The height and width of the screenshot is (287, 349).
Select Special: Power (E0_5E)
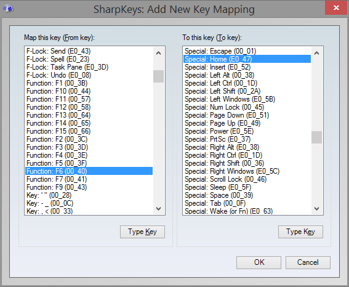click(247, 131)
